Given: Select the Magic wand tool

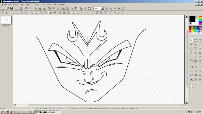Looking at the screenshot, I should (x=196, y=44).
